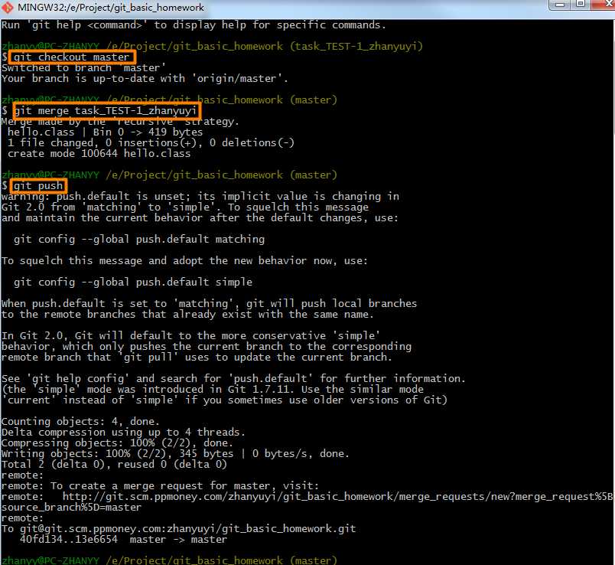Click line 'Your branch is up-to-date with origin/master'
Screen dimensions: 615x565
[x=145, y=79]
